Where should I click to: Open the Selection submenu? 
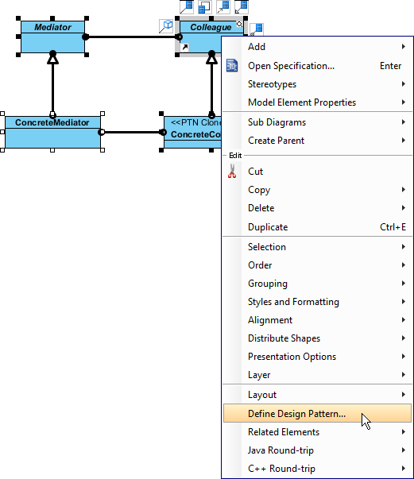point(317,247)
